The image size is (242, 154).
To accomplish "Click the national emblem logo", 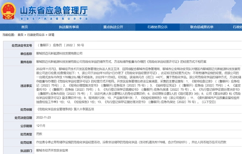I will tap(8, 11).
